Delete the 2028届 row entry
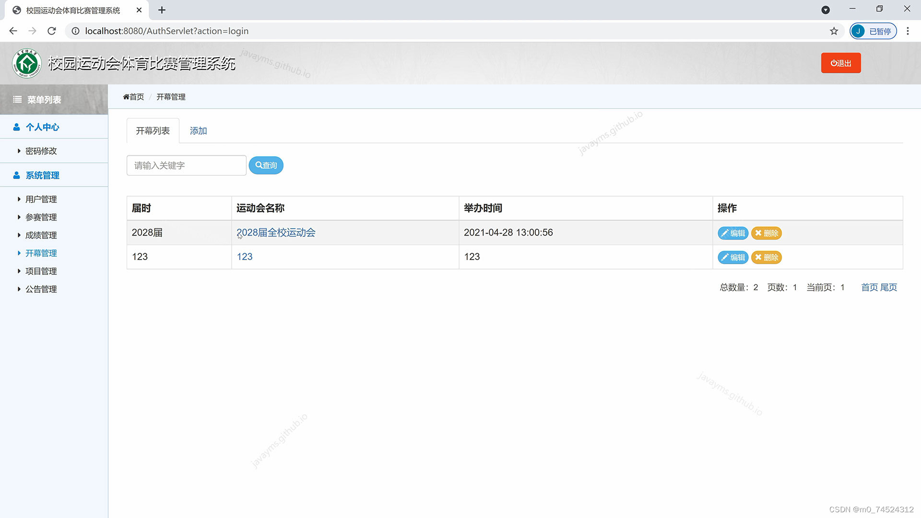The image size is (921, 518). (x=766, y=233)
